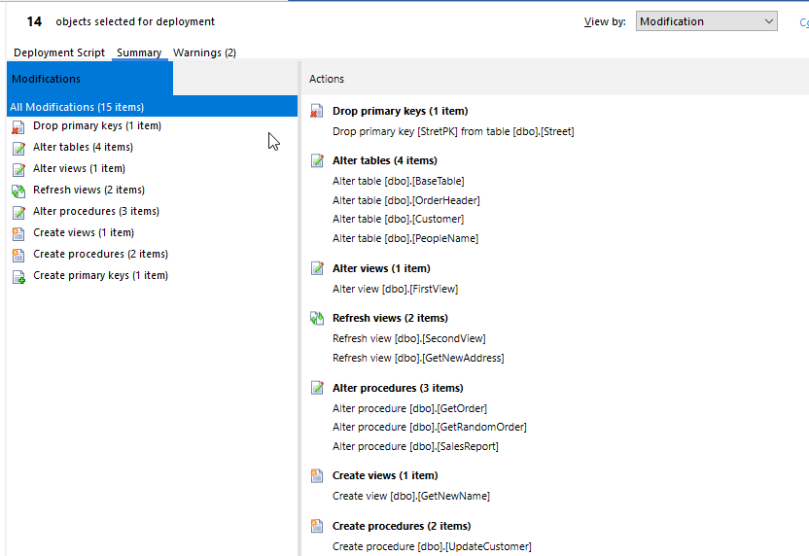The width and height of the screenshot is (809, 556).
Task: Open the View by dropdown
Action: pyautogui.click(x=707, y=21)
